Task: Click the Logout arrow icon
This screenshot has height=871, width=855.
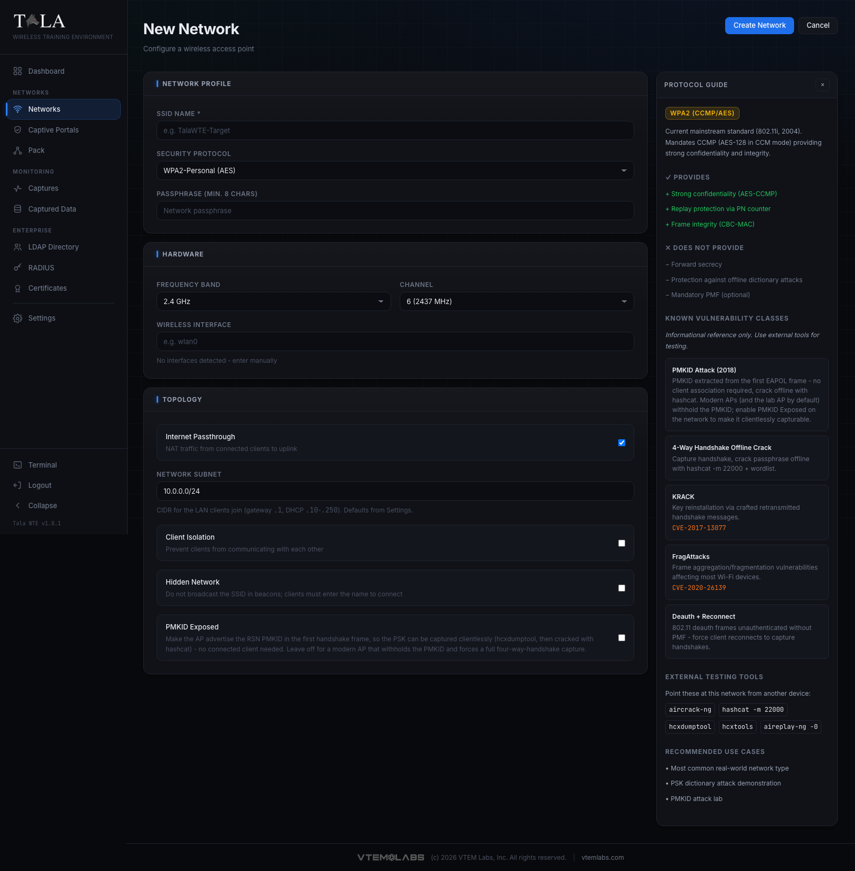Action: 18,485
